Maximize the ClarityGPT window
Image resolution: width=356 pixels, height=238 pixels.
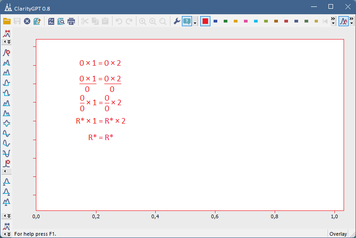(x=331, y=6)
